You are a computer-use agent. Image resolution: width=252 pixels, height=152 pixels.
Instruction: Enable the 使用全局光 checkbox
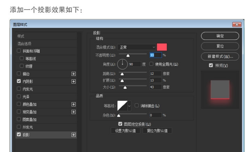[x=151, y=64]
